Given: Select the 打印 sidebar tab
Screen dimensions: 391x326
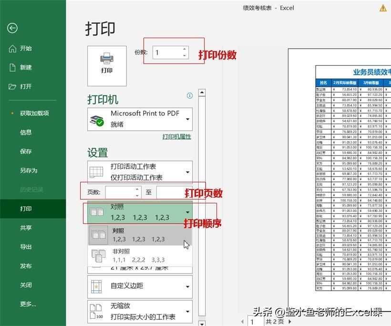Looking at the screenshot, I should [x=33, y=209].
